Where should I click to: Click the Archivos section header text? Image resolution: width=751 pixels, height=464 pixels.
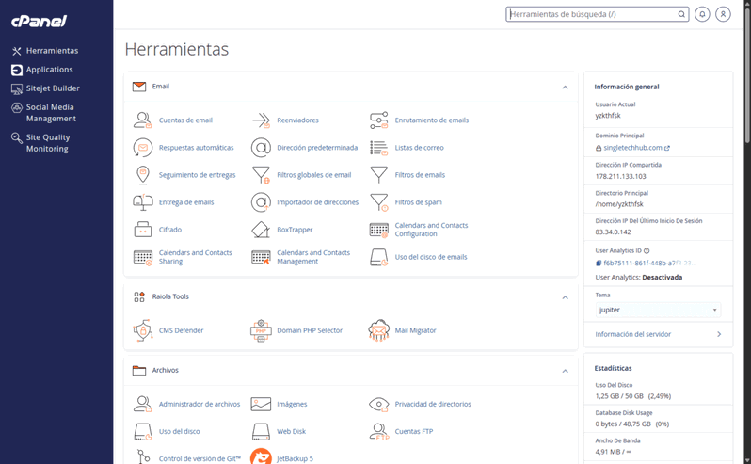tap(166, 371)
